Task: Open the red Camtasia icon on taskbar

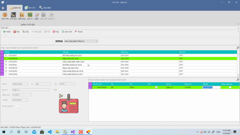Action: pyautogui.click(x=81, y=132)
